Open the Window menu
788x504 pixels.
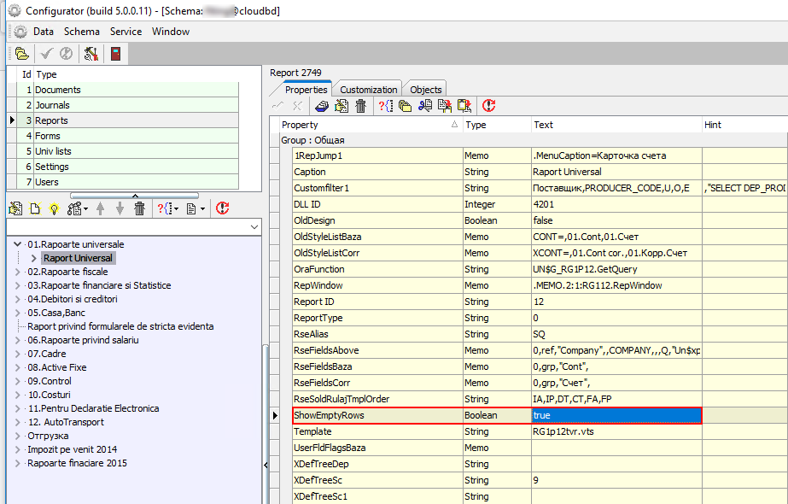[171, 32]
